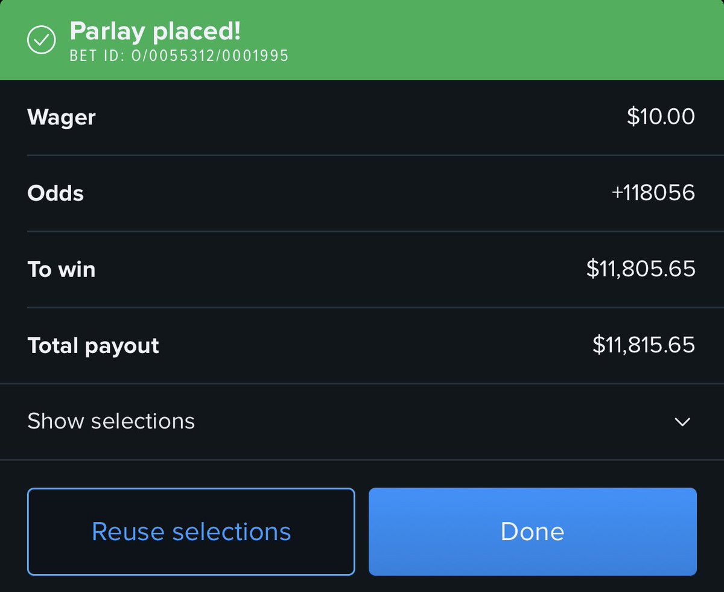Click the checkmark circle confirmation icon
The height and width of the screenshot is (592, 724).
point(42,40)
